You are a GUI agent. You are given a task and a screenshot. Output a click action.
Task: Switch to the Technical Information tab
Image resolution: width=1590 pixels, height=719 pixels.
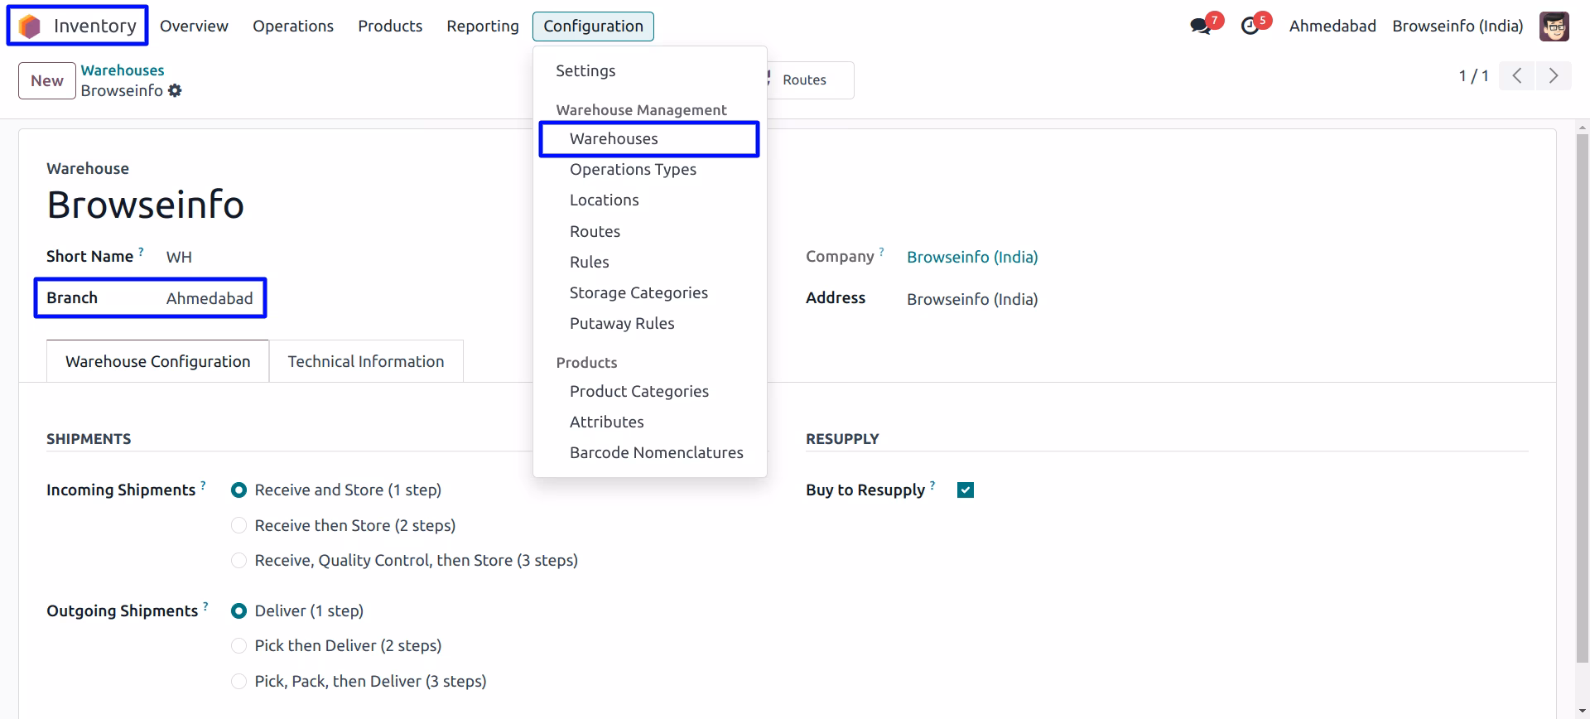coord(366,362)
